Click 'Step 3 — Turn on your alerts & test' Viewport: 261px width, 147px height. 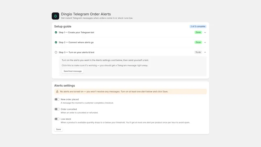click(x=76, y=52)
